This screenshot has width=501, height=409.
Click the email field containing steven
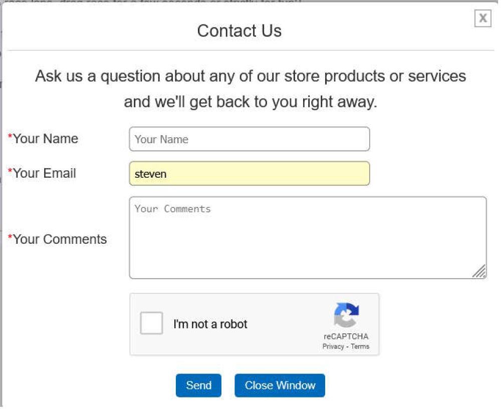coord(249,174)
